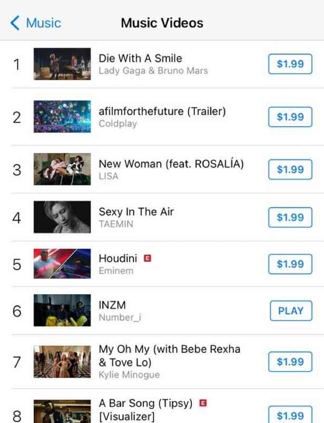Select the New Woman (feat. ROSALÍA) title
Viewport: 324px width, 423px height.
(171, 164)
